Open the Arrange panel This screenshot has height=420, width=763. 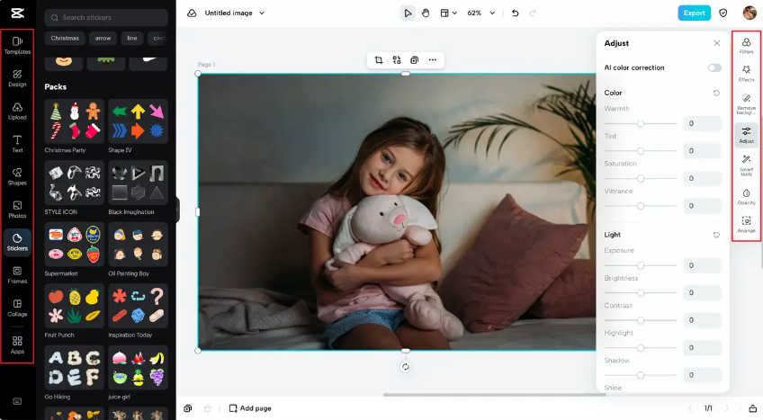tap(747, 225)
